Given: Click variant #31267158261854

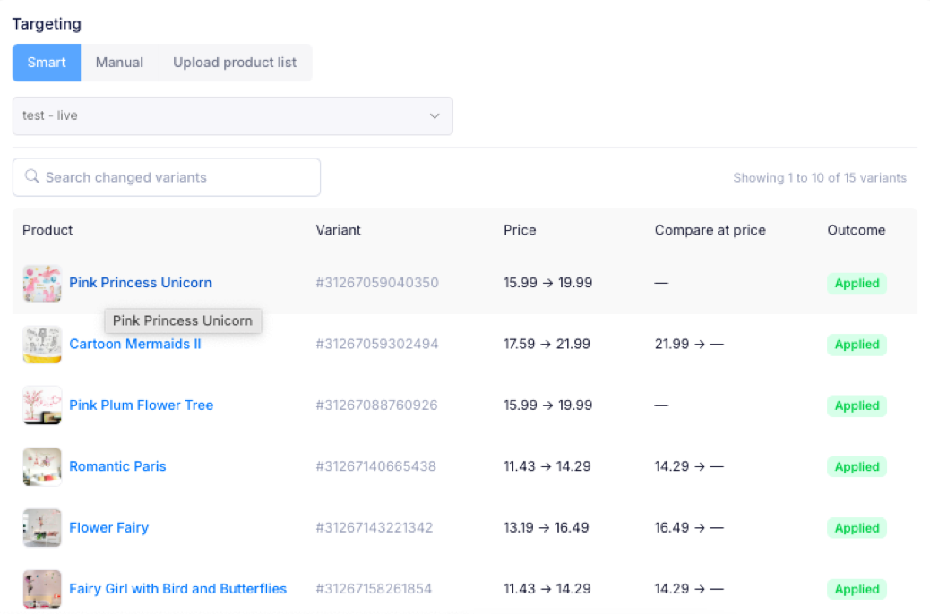Looking at the screenshot, I should pos(374,589).
